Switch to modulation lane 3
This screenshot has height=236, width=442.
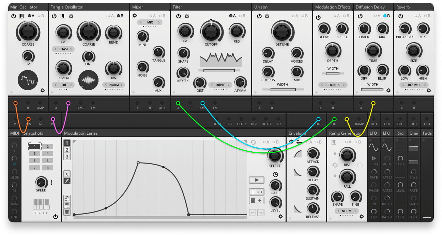[x=67, y=157]
